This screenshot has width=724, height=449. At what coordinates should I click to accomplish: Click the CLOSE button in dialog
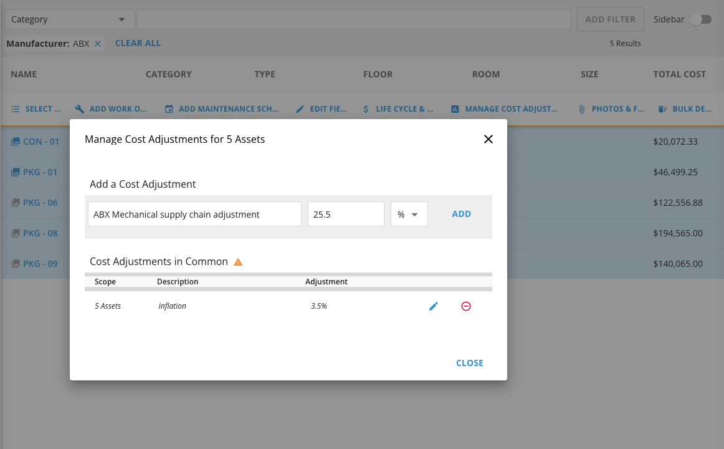[x=469, y=363]
